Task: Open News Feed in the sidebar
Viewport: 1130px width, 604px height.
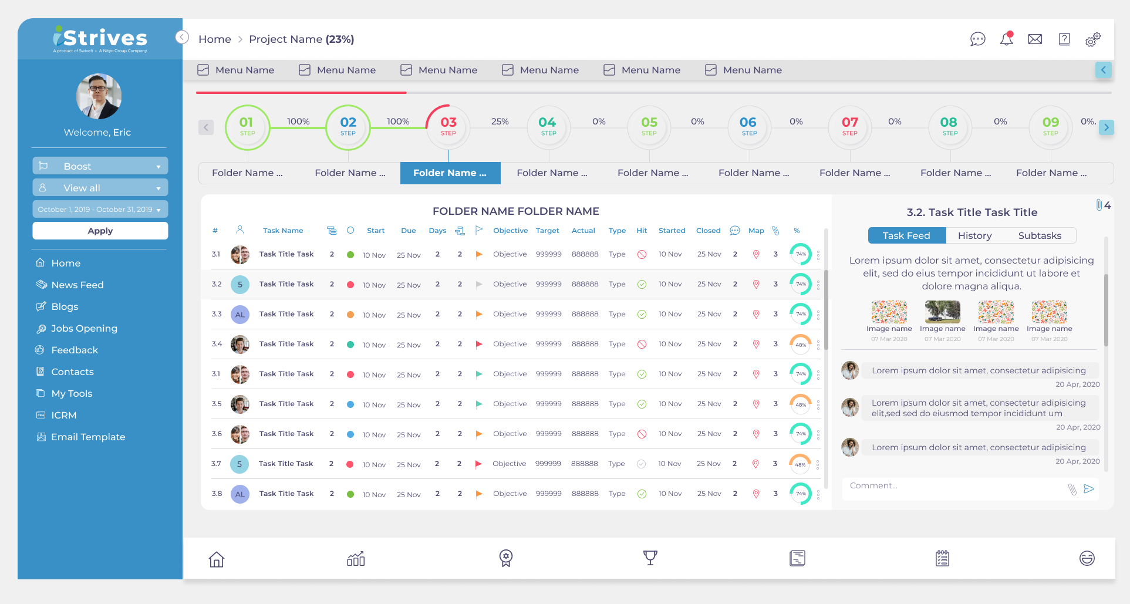Action: tap(77, 285)
